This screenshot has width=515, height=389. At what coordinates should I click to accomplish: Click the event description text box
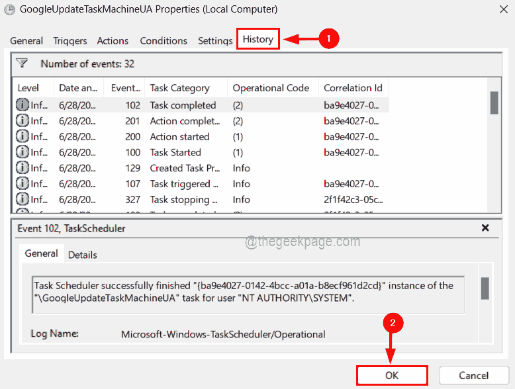(x=248, y=295)
